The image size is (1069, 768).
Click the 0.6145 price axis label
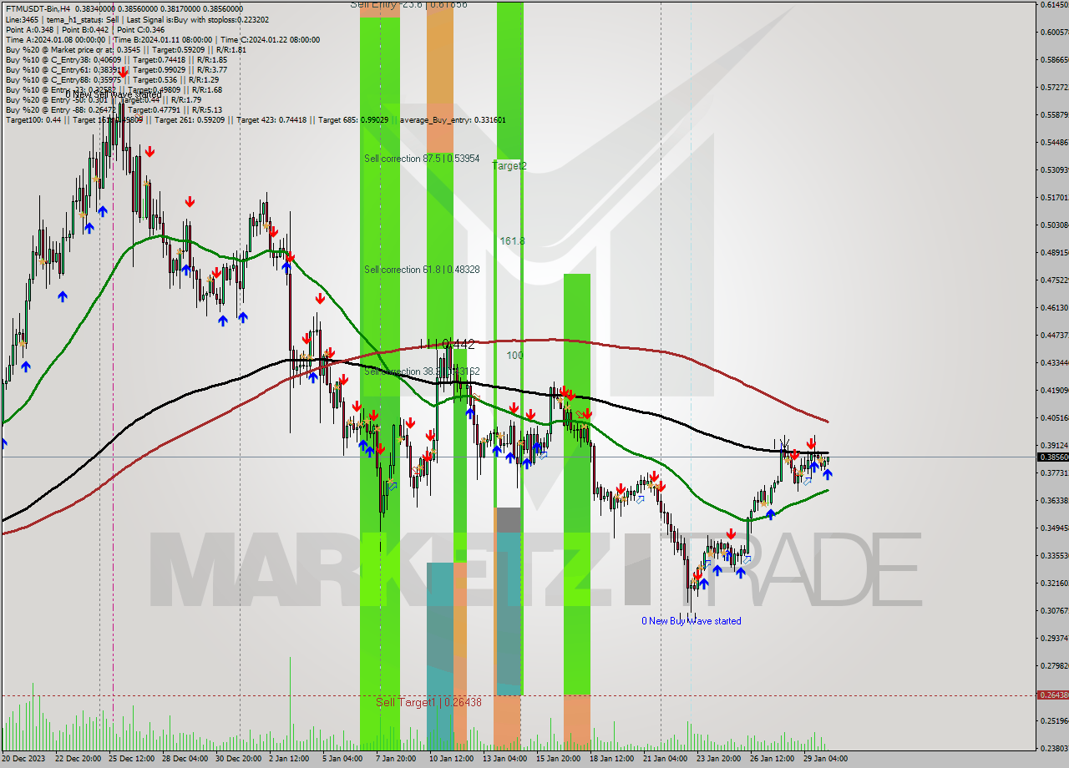point(1053,5)
